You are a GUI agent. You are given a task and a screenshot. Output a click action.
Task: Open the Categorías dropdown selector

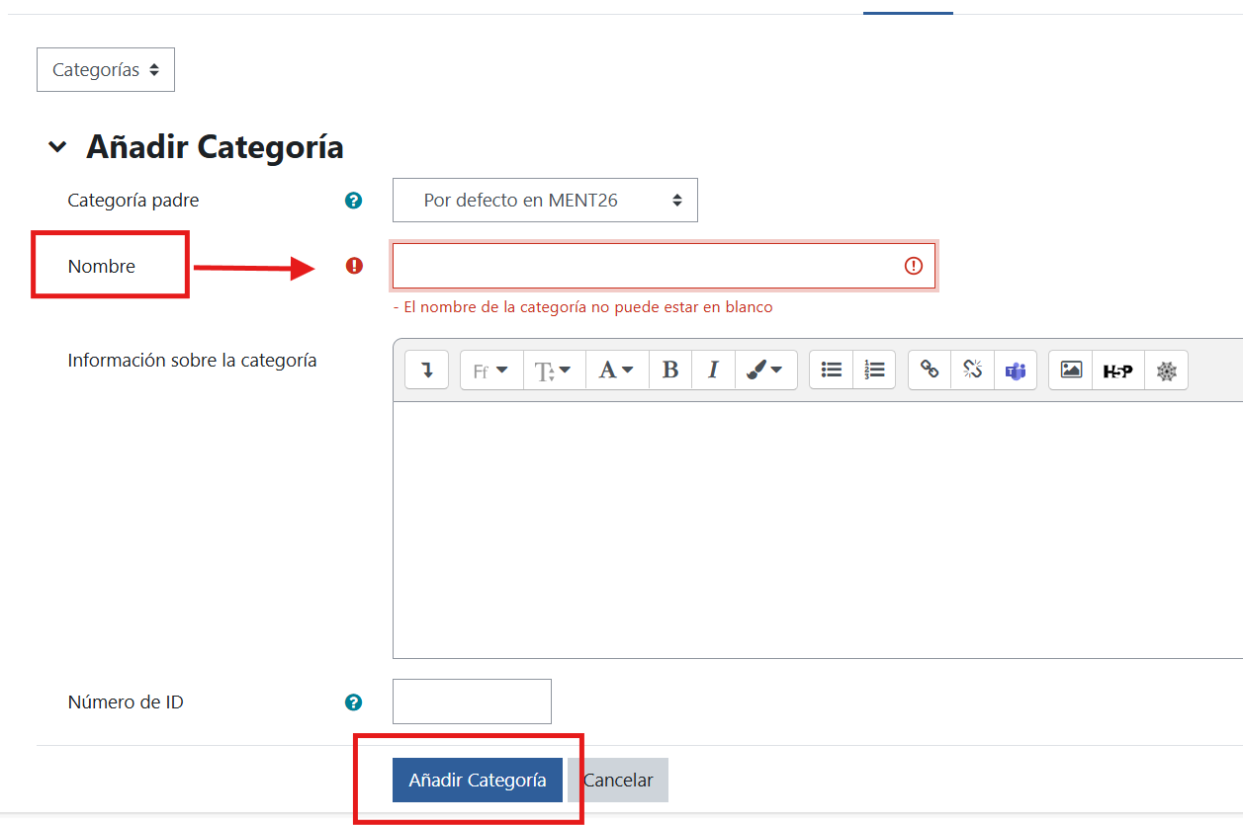(106, 70)
